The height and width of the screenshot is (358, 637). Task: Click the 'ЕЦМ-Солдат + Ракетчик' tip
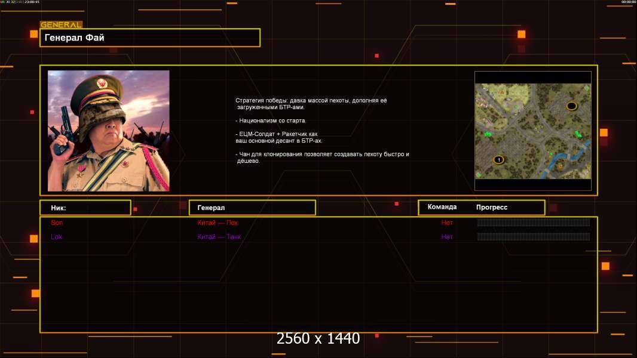[278, 137]
